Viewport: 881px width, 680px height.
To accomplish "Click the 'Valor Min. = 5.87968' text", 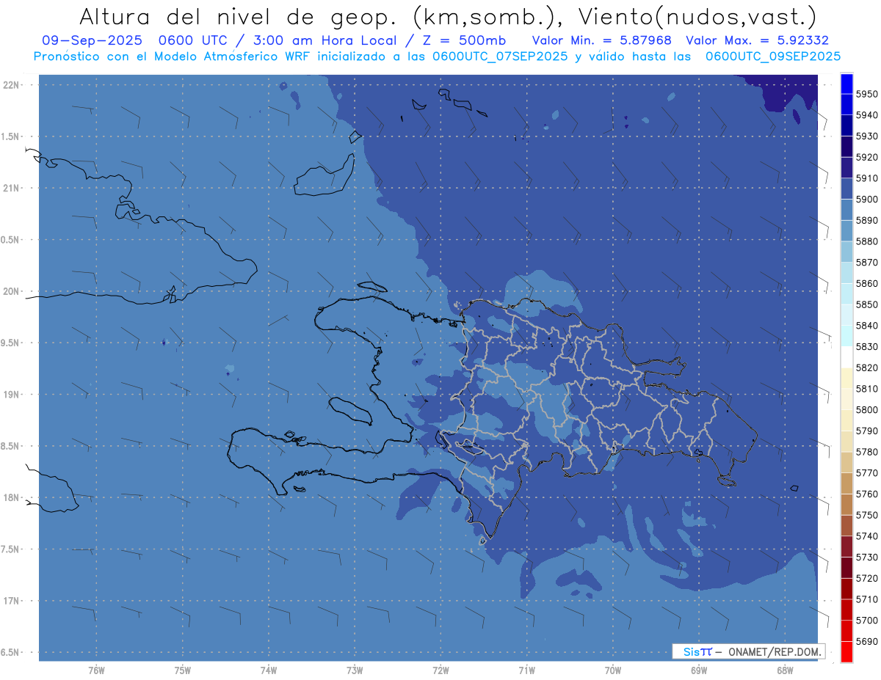I will tap(601, 40).
